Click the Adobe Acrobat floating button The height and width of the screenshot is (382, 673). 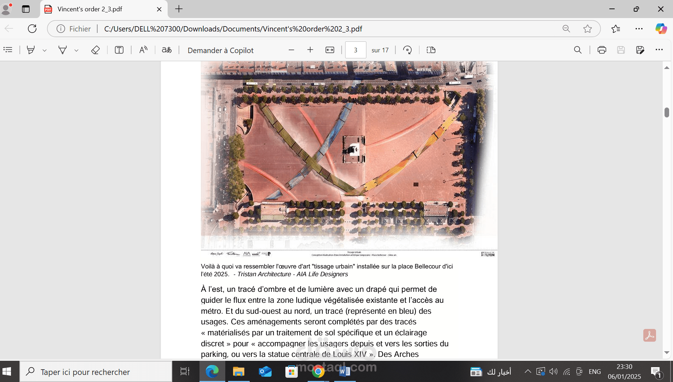(650, 335)
